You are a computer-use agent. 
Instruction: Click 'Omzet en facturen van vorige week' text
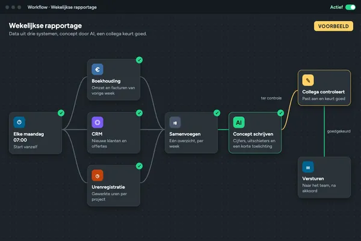click(113, 90)
